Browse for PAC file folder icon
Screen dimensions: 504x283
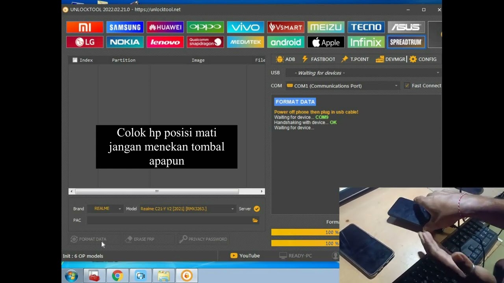(x=255, y=221)
